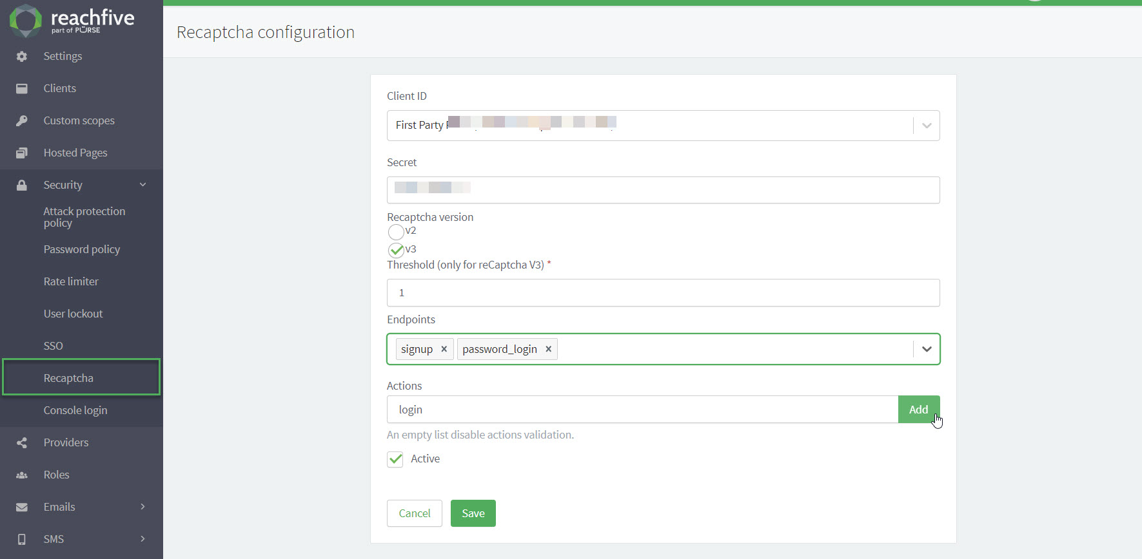Image resolution: width=1142 pixels, height=559 pixels.
Task: Go to Rate limiter menu item
Action: coord(71,281)
